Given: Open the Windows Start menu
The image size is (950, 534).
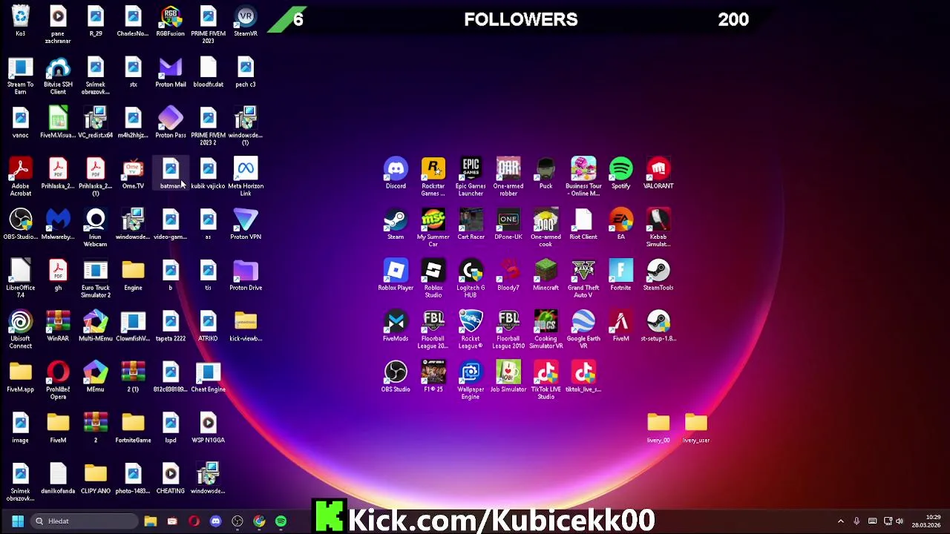Looking at the screenshot, I should (x=18, y=521).
